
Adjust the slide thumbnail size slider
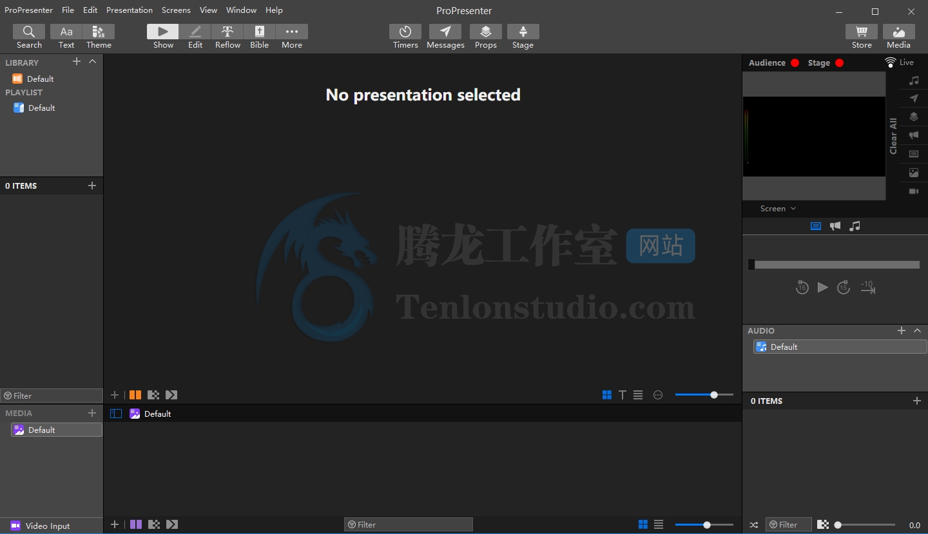coord(704,395)
